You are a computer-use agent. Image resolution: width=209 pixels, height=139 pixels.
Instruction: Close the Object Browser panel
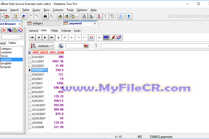(20, 24)
